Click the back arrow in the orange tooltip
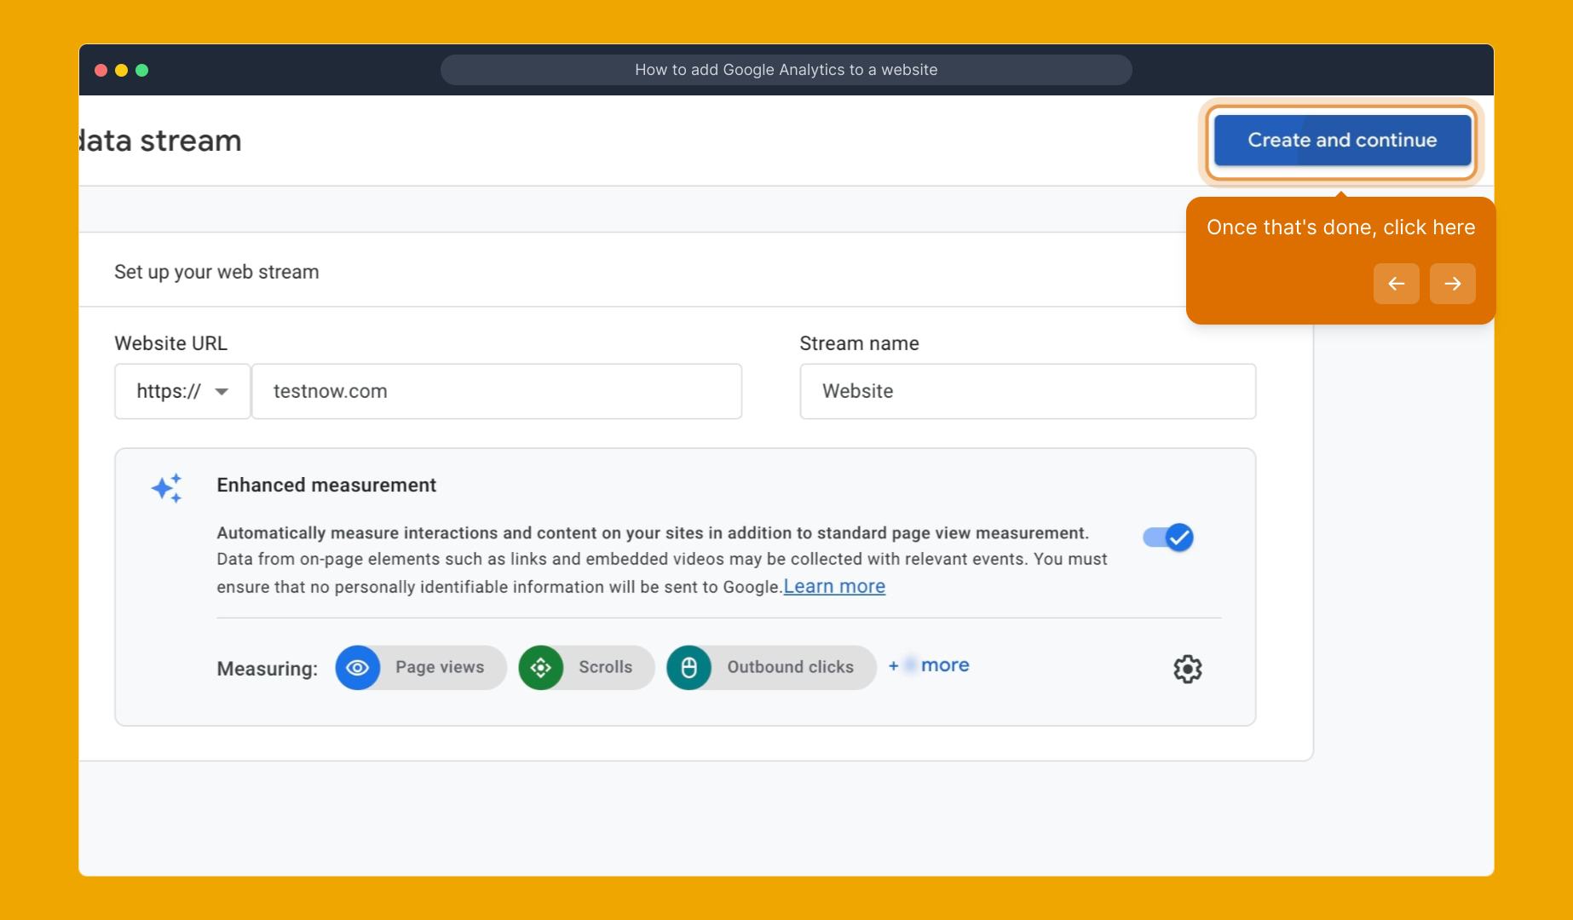This screenshot has width=1573, height=920. [x=1396, y=284]
